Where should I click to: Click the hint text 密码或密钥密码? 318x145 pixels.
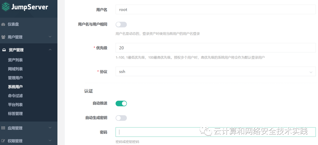click(x=127, y=142)
